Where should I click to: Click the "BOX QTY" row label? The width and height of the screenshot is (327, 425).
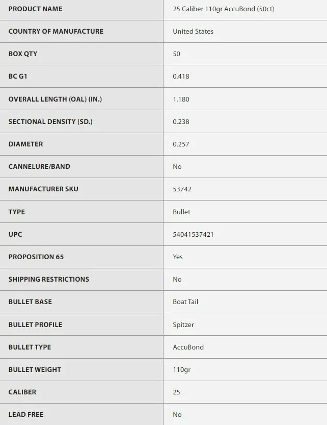pos(23,54)
